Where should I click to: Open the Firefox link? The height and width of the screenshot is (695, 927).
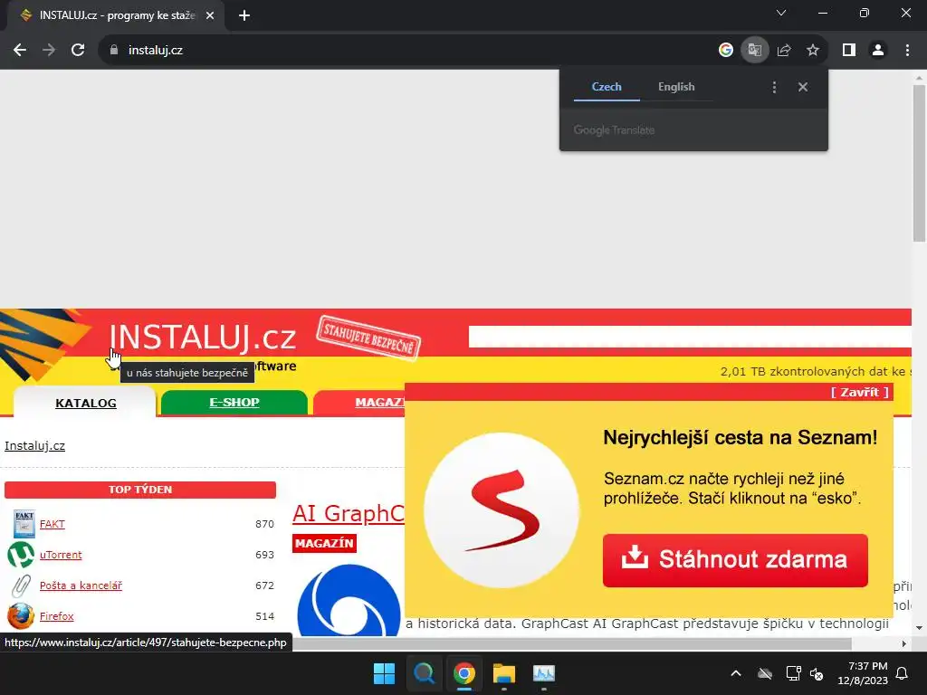(57, 616)
